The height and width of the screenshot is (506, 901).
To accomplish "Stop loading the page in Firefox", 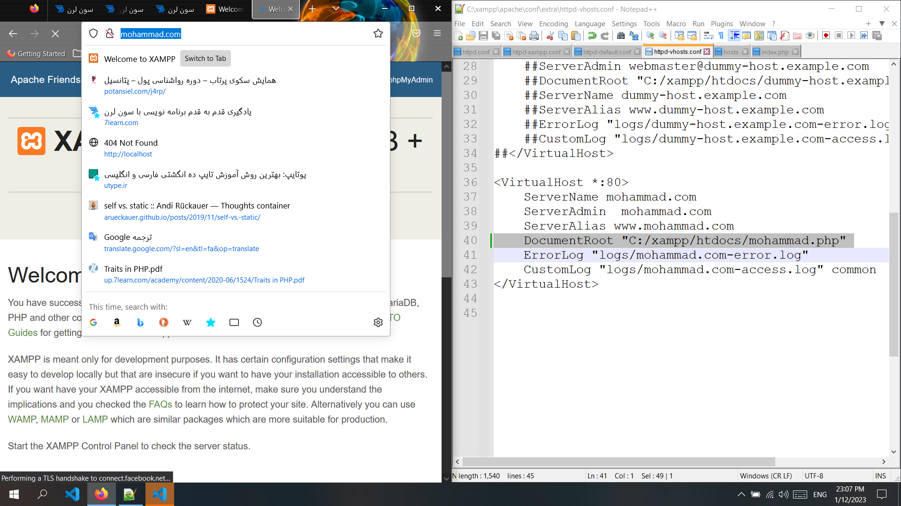I will click(x=55, y=34).
